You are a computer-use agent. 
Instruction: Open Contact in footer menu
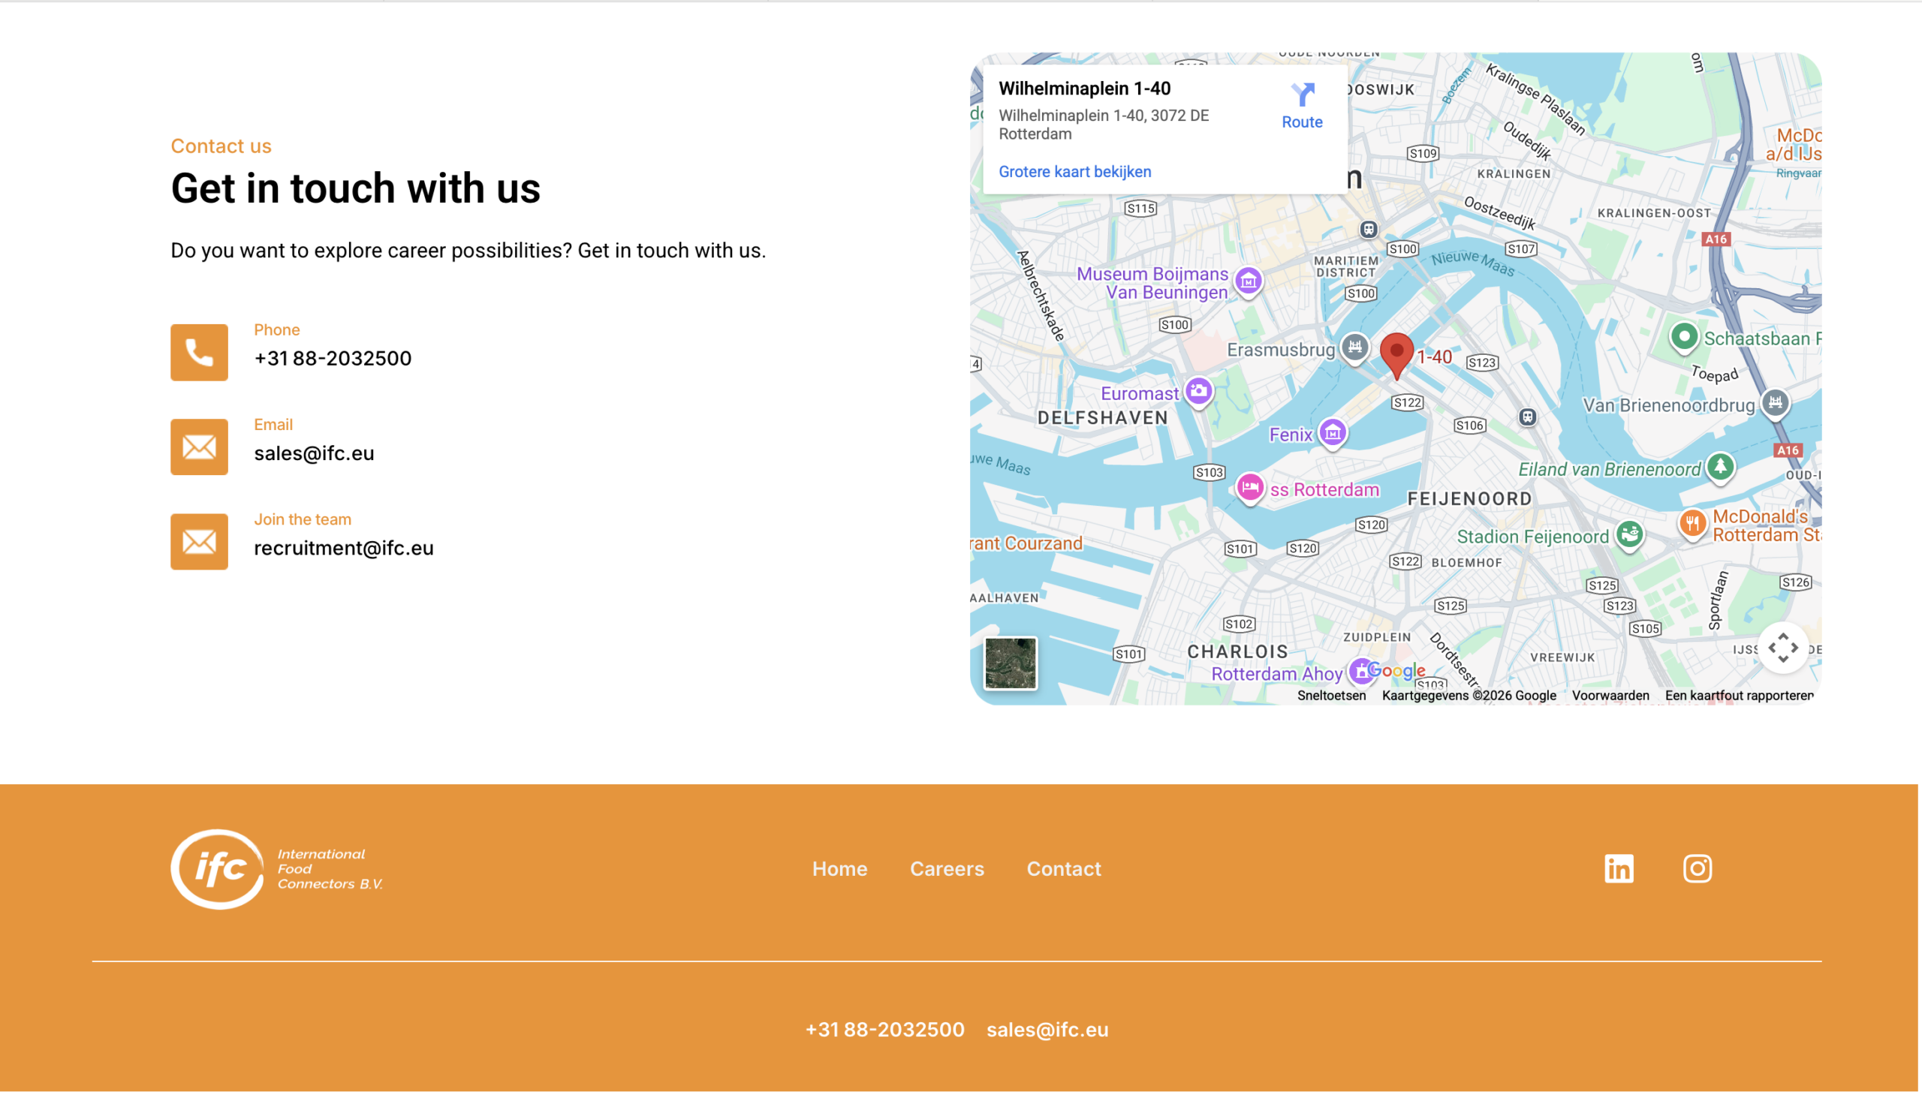(1064, 869)
